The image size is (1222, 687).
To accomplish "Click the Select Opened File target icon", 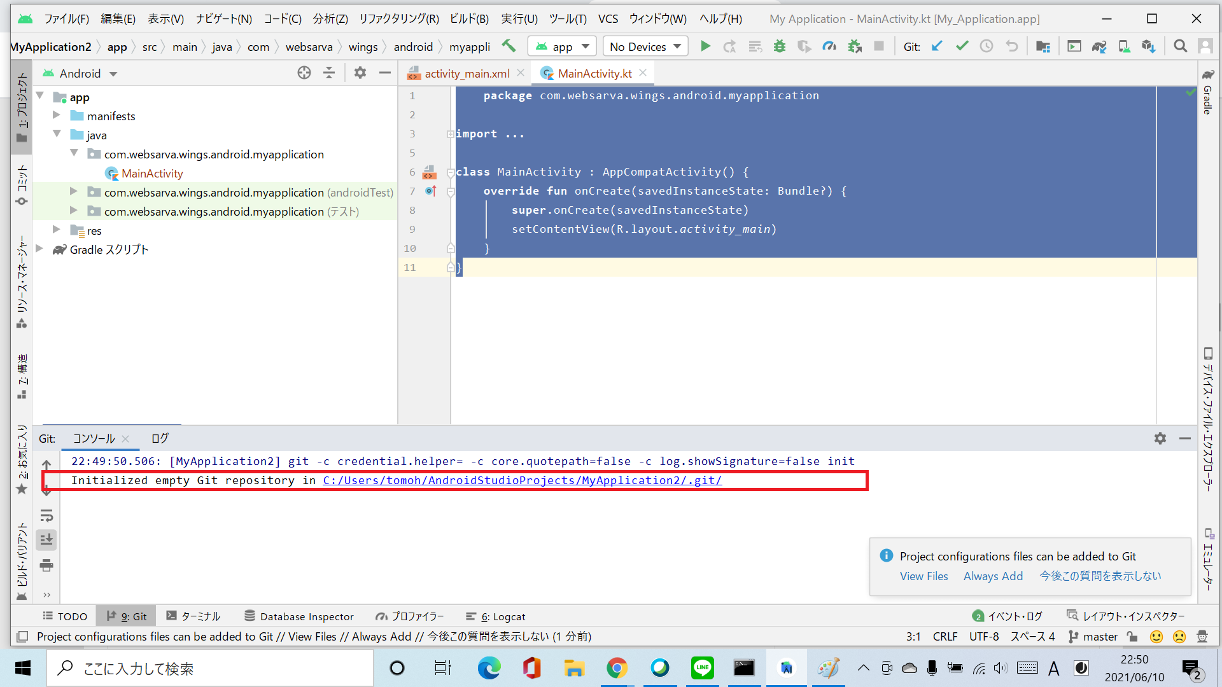I will click(304, 73).
